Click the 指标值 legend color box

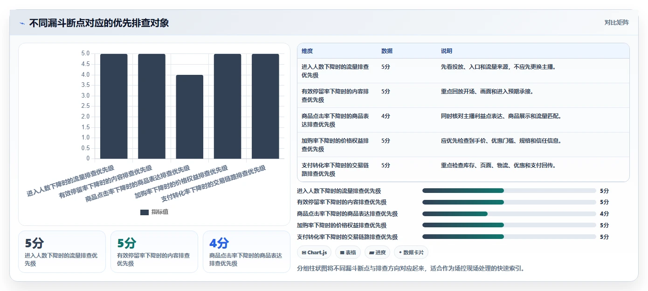click(x=145, y=212)
